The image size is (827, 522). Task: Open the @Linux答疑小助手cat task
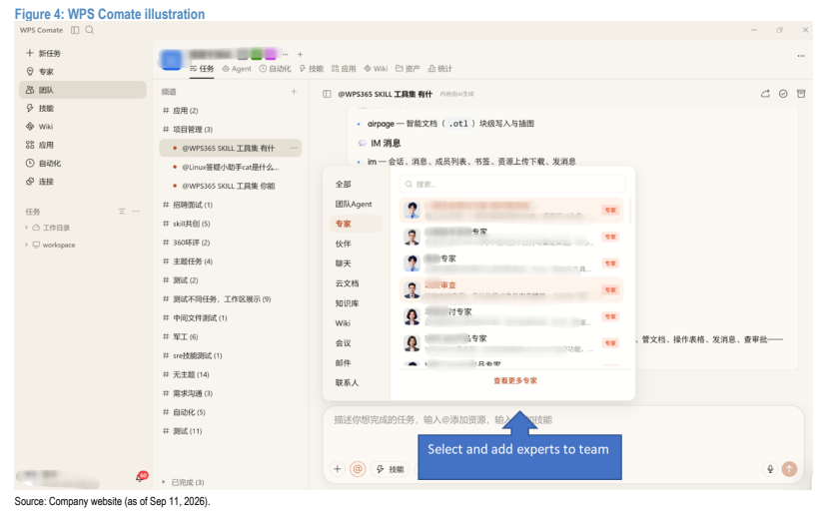(x=231, y=167)
